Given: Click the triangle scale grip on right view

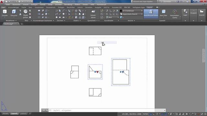Looking at the screenshot, I should [x=123, y=72].
